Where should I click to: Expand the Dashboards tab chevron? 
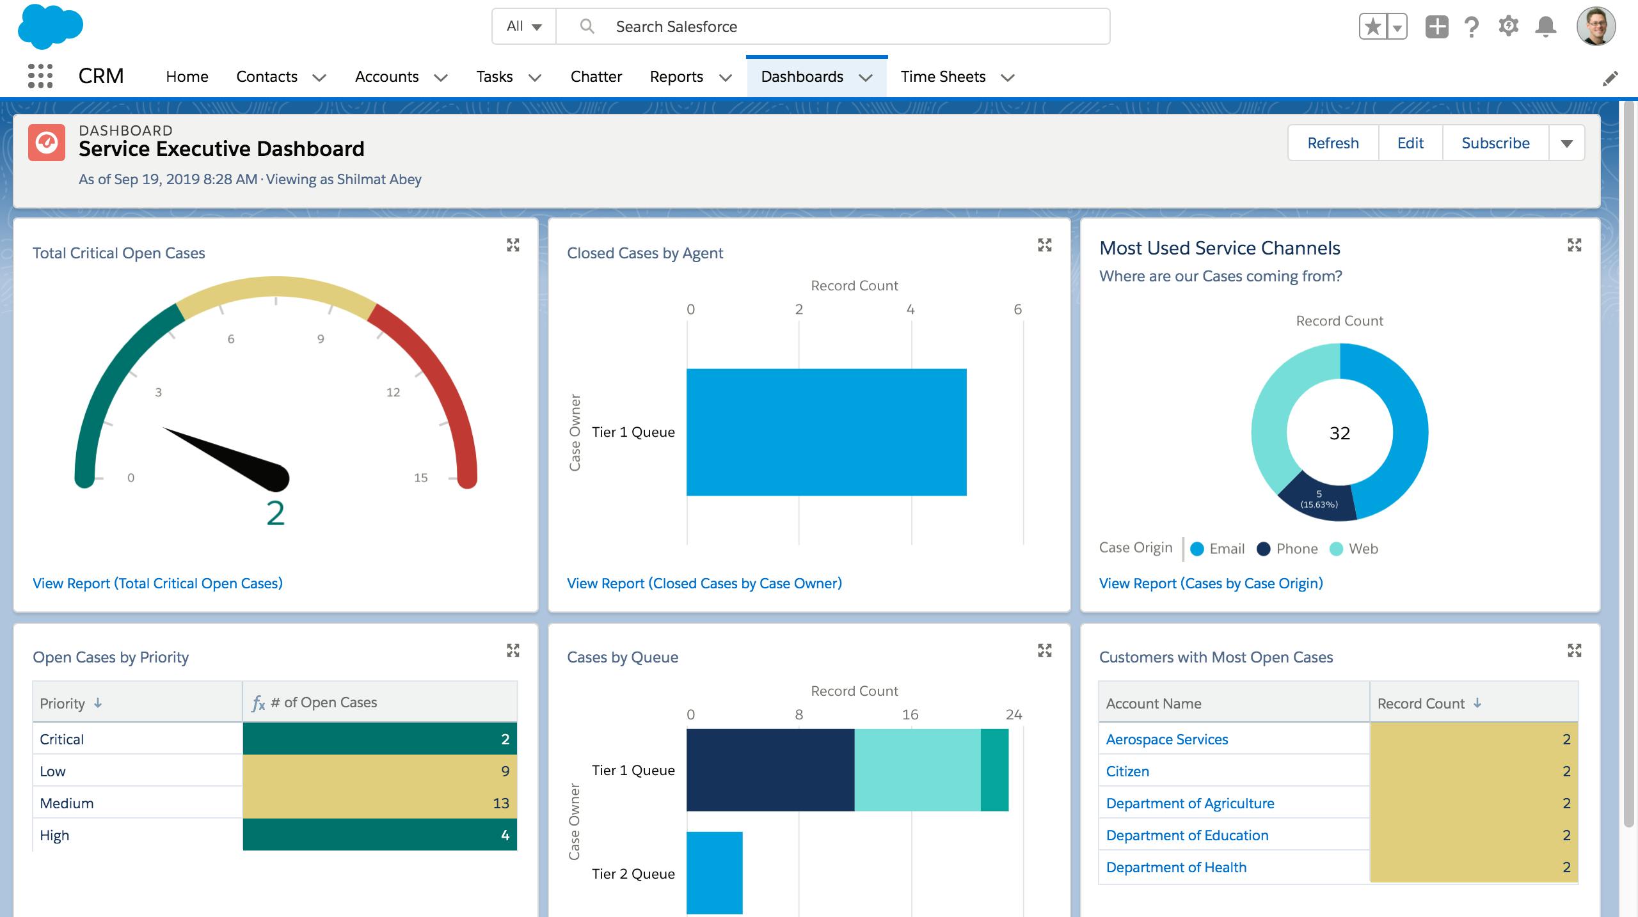[866, 77]
